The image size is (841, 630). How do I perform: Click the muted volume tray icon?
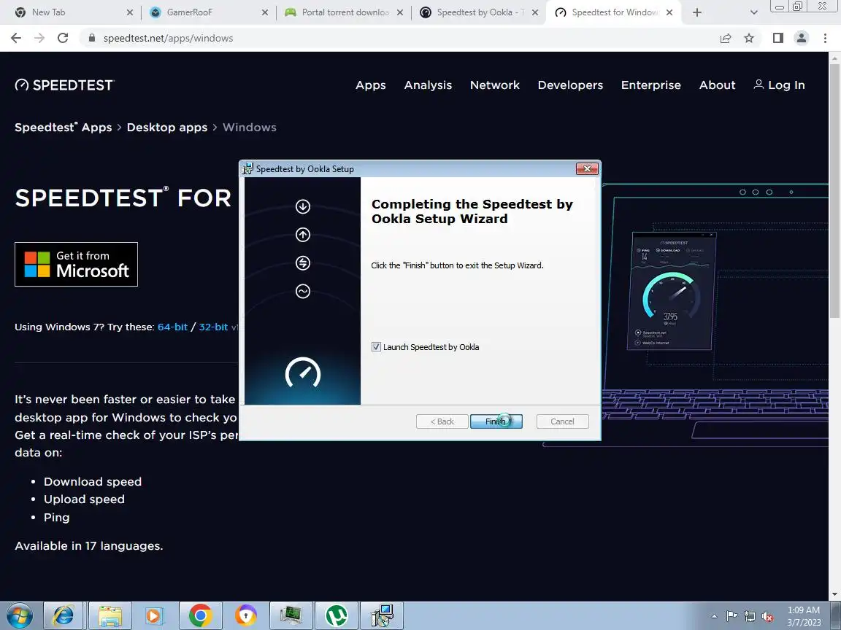tap(767, 617)
